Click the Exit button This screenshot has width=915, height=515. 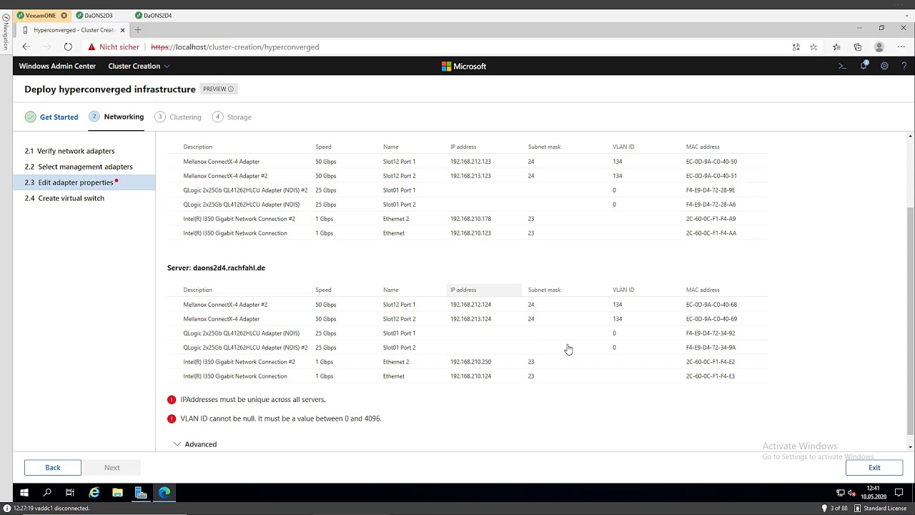click(874, 467)
